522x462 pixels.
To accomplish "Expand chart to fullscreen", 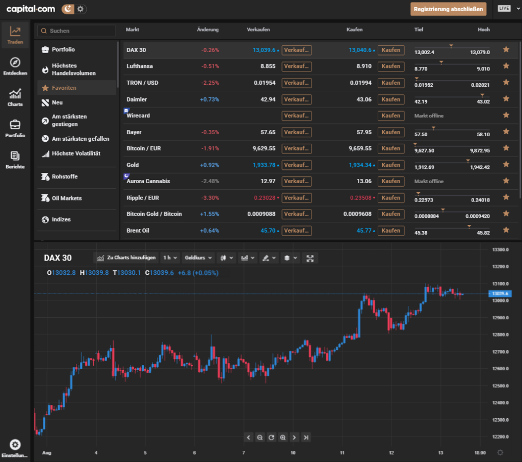I will click(309, 258).
